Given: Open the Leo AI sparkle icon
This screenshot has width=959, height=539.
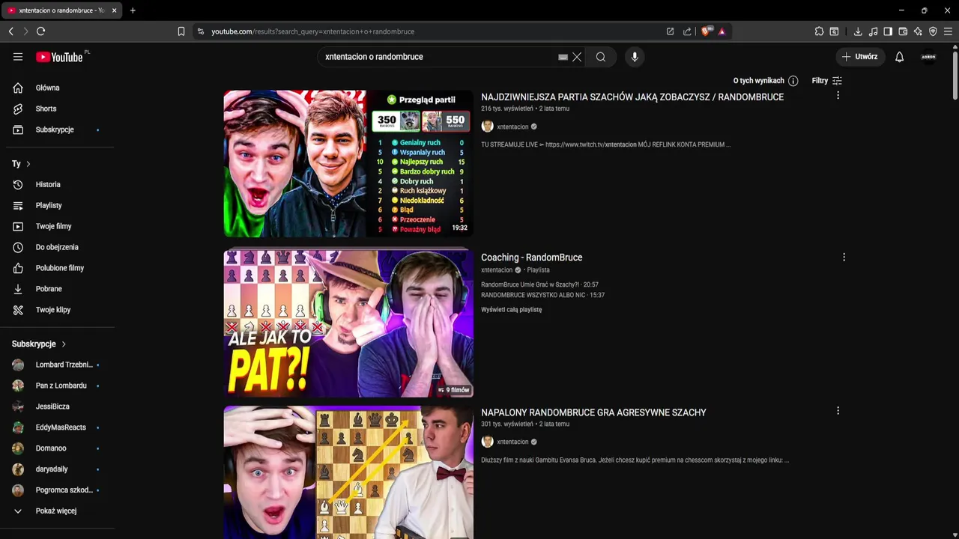Looking at the screenshot, I should [918, 31].
